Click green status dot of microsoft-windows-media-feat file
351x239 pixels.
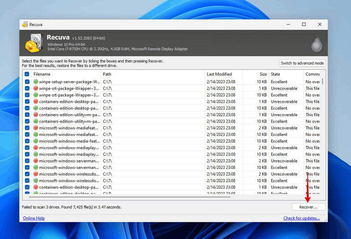(x=36, y=141)
